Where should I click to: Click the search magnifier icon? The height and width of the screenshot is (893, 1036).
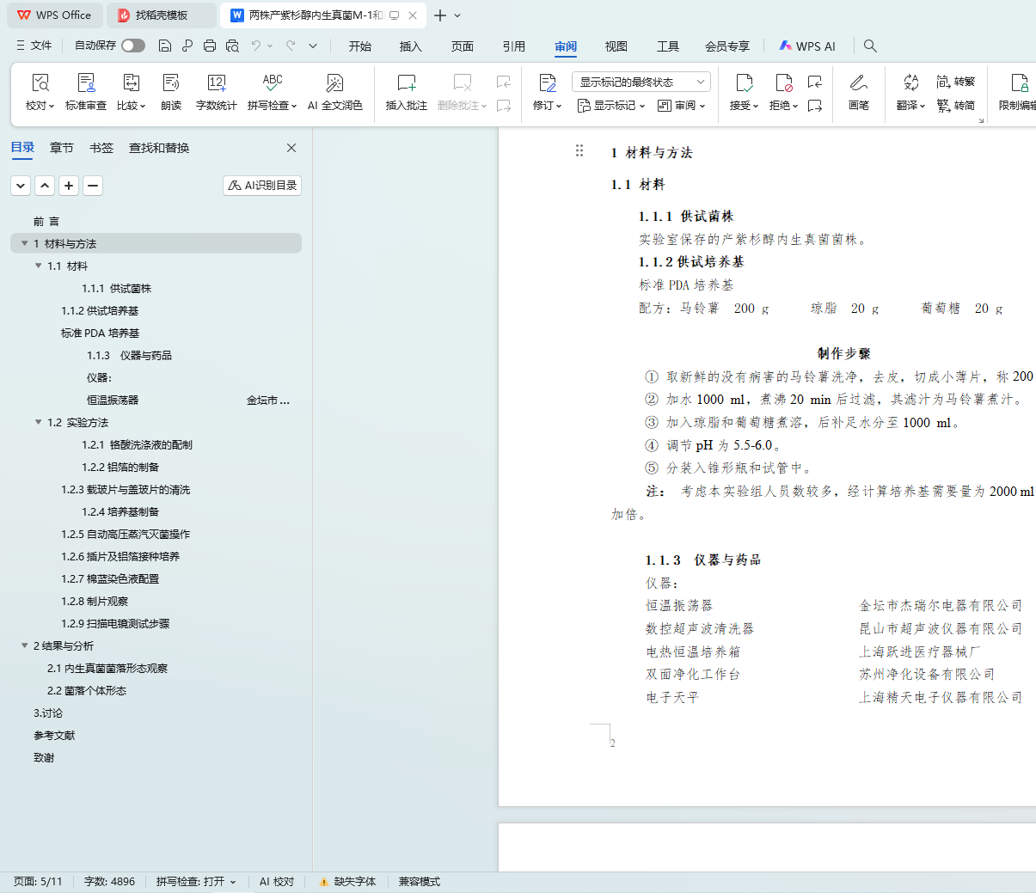tap(870, 46)
